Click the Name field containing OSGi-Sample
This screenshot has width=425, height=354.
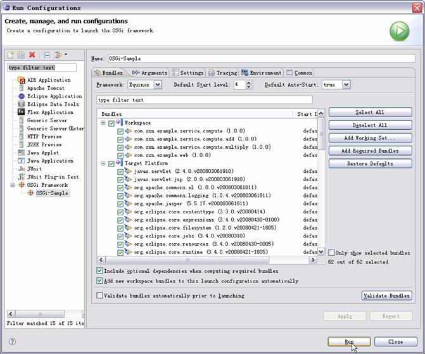coord(262,58)
